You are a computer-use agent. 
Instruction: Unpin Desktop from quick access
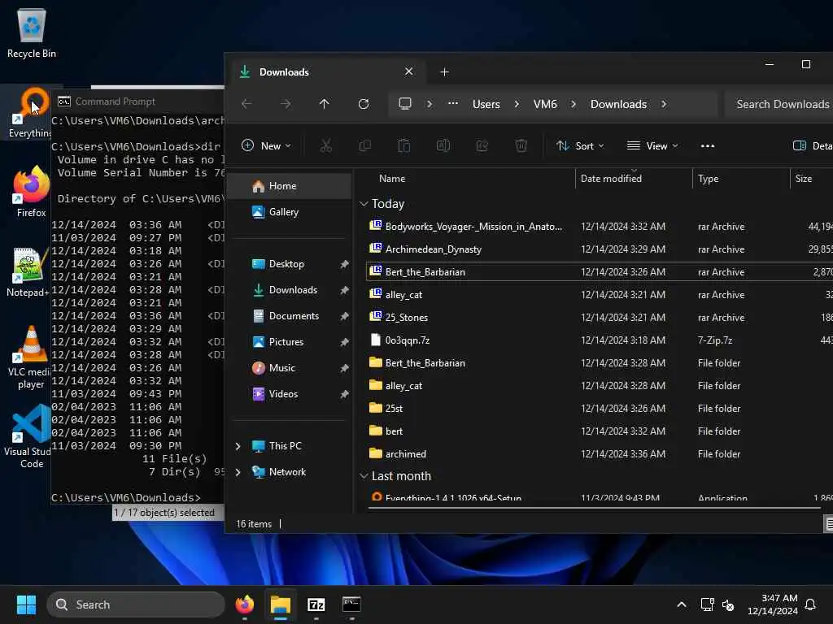coord(344,264)
